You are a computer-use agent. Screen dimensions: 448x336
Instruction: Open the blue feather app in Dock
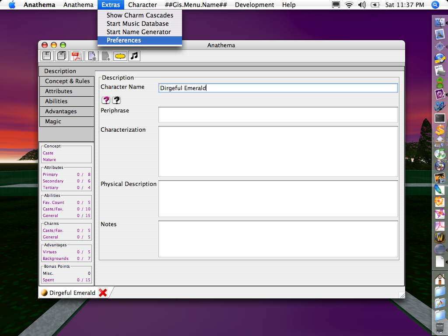click(440, 190)
